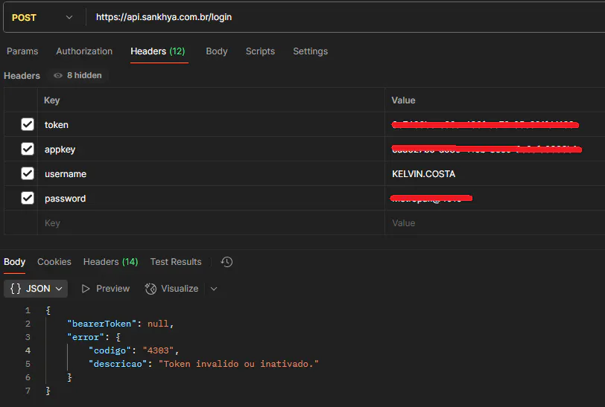The height and width of the screenshot is (407, 605).
Task: Open the JSON format dropdown
Action: (x=36, y=289)
